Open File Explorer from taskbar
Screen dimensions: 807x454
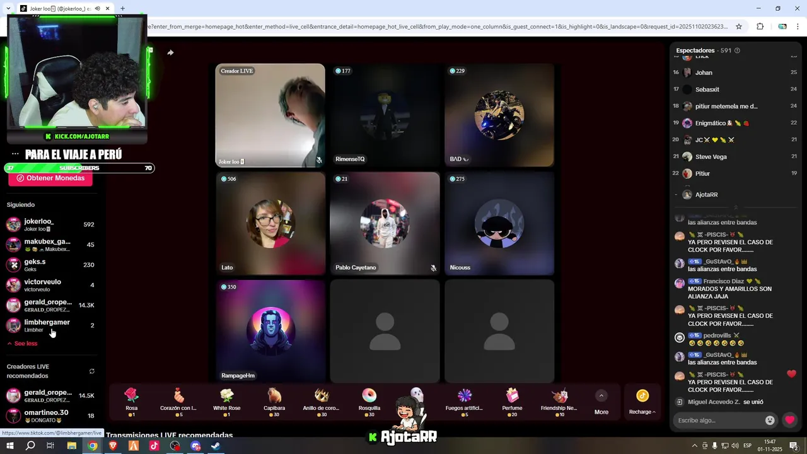click(x=72, y=446)
